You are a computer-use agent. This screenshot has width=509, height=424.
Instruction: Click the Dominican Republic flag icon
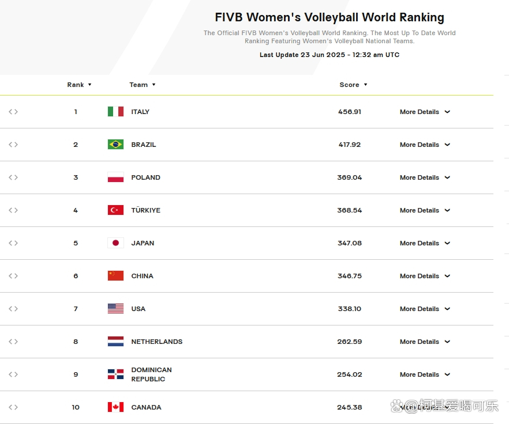point(115,374)
